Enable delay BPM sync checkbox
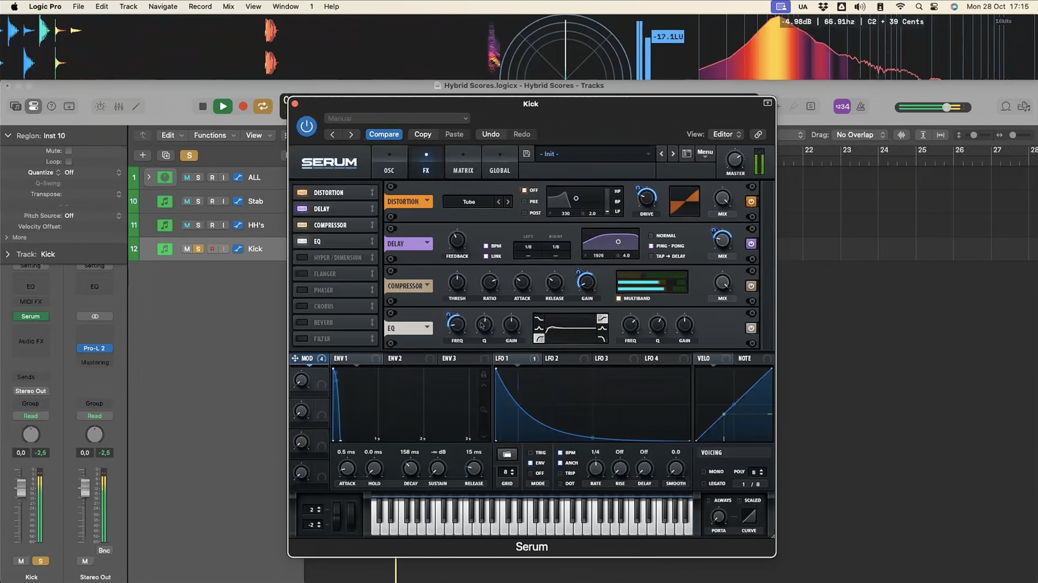1038x583 pixels. 485,246
